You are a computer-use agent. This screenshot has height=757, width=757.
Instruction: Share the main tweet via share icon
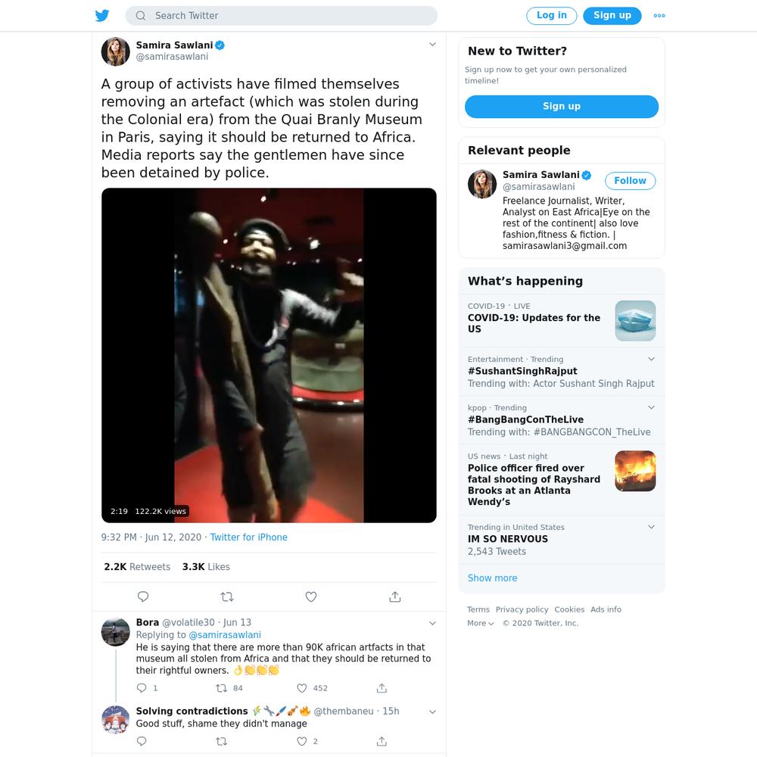click(x=395, y=597)
